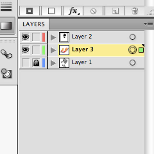Unlock Layer 1 via the padlock icon
The height and width of the screenshot is (154, 154).
[x=36, y=63]
